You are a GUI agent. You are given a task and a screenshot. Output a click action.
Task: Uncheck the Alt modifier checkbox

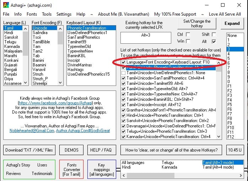[x=214, y=42]
